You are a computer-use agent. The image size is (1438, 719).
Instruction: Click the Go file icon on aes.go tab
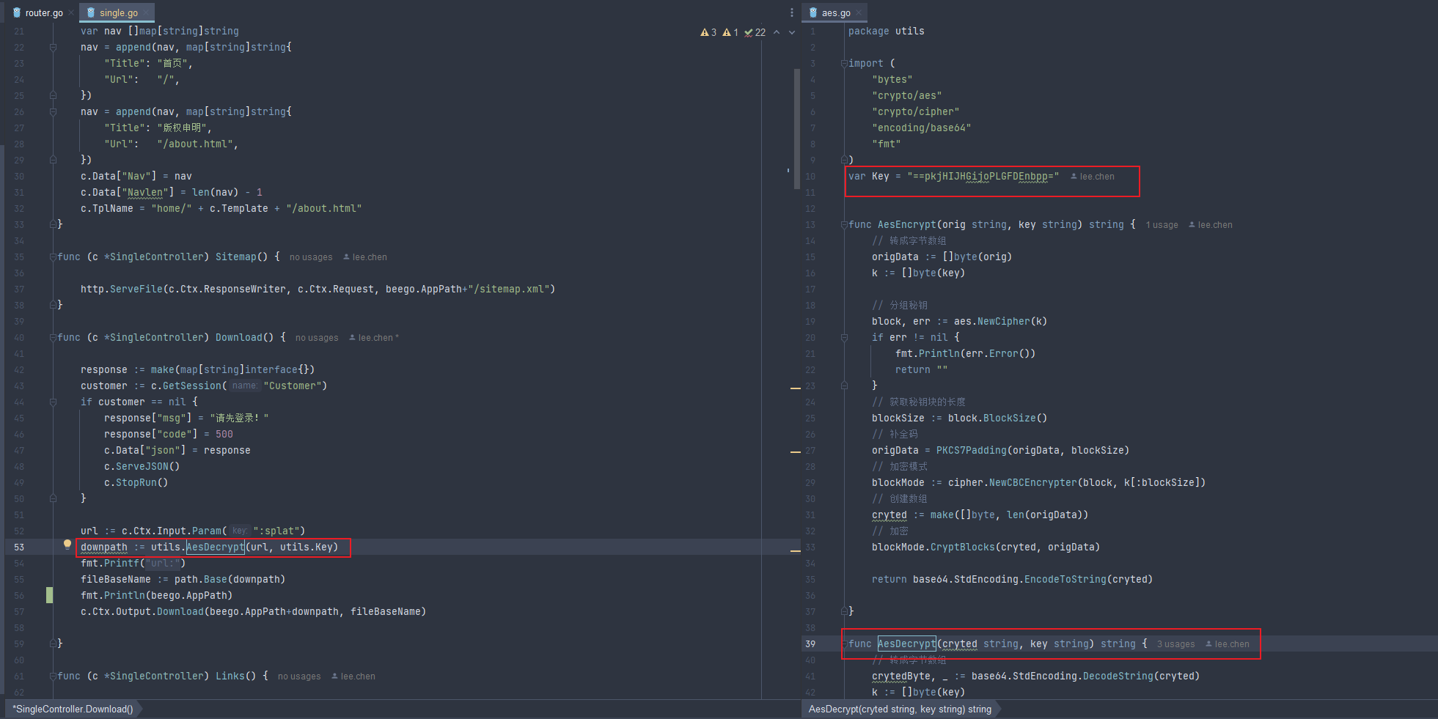(x=812, y=12)
